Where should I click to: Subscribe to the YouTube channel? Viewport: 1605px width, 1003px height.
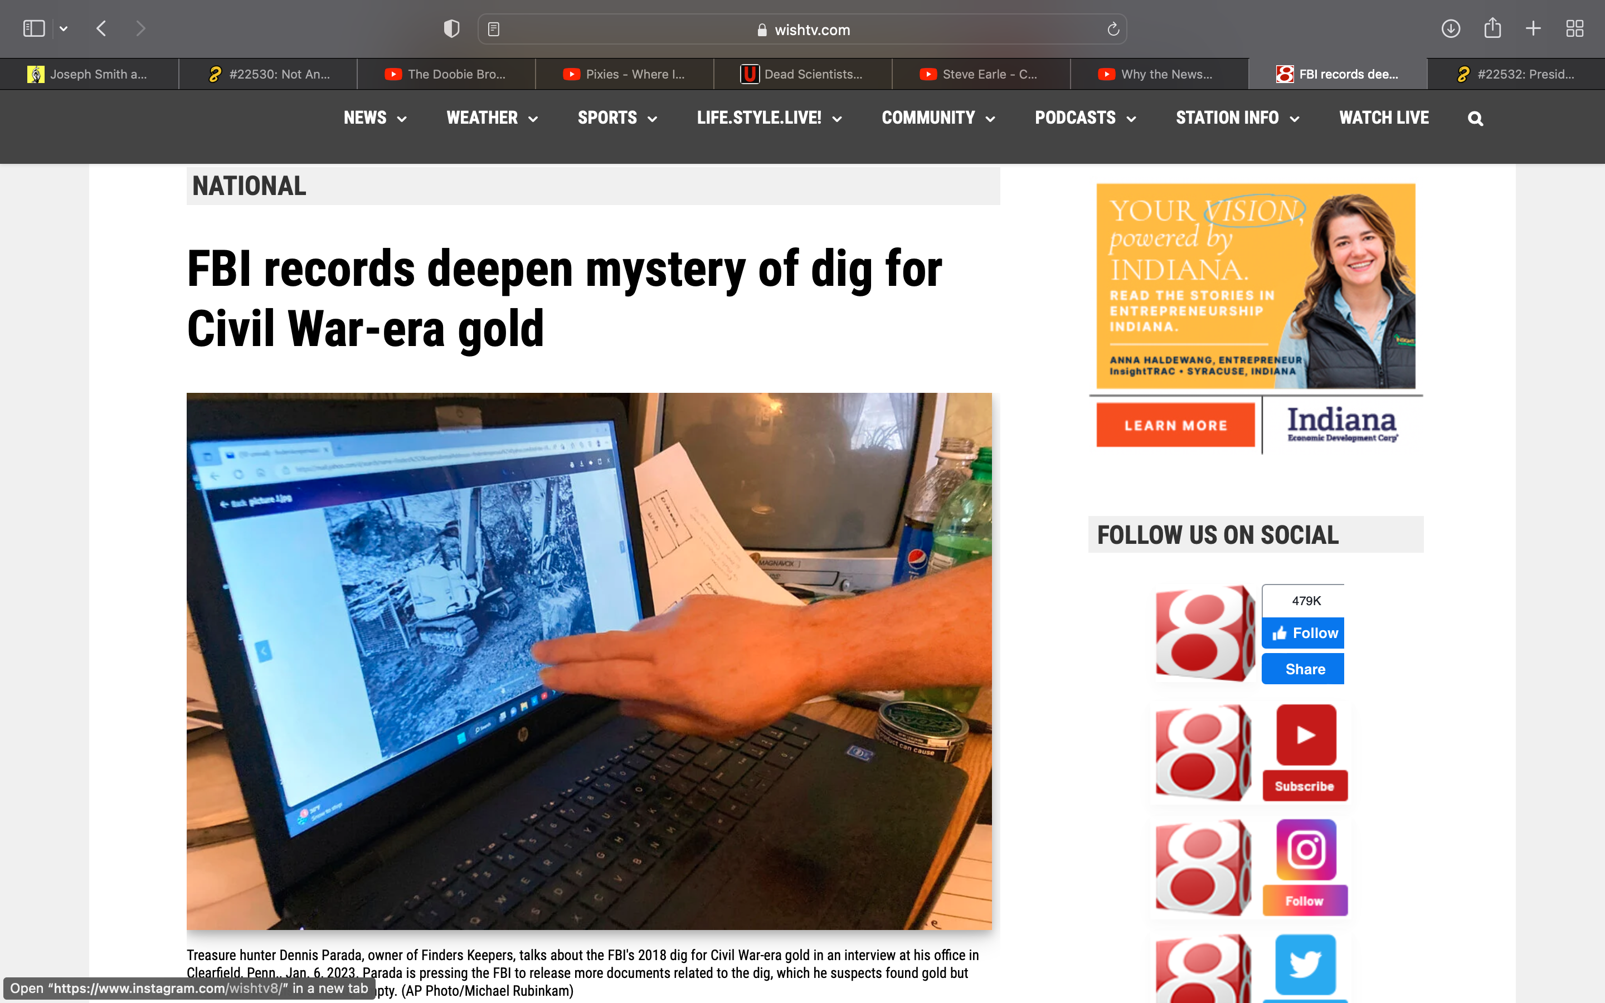1305,786
